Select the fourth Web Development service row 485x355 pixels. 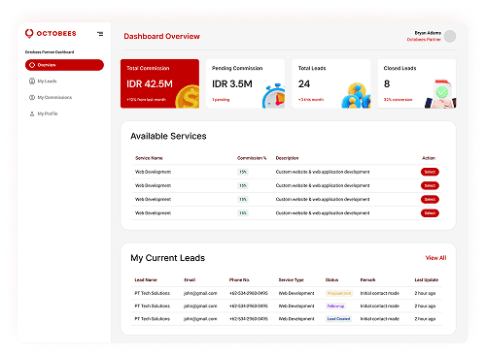(430, 213)
